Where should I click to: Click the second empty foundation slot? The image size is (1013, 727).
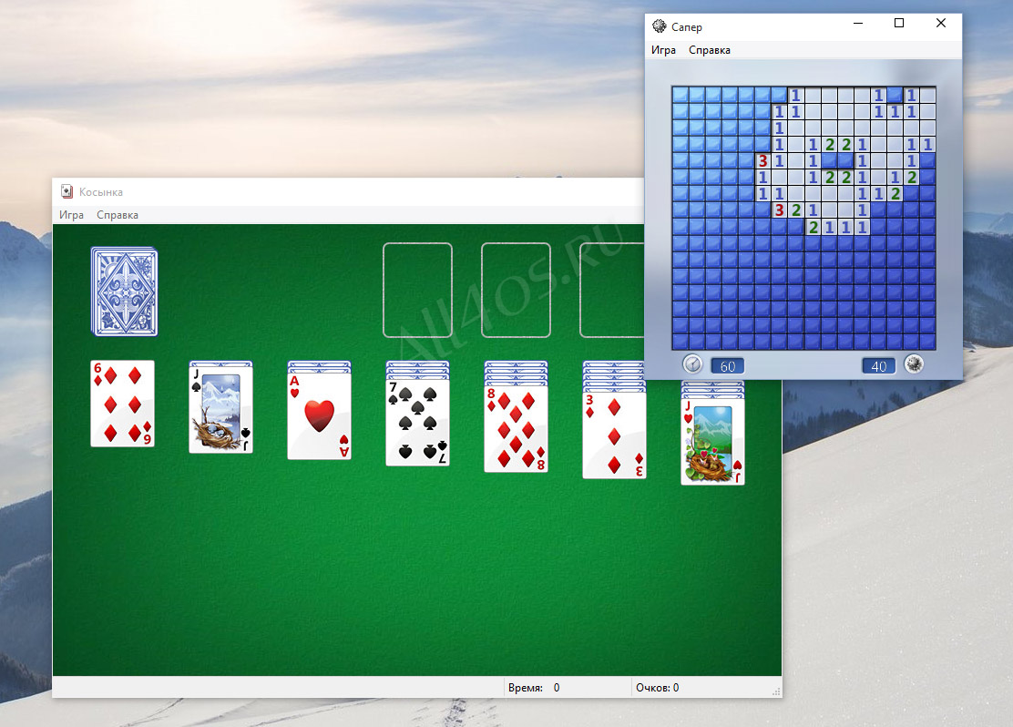click(517, 290)
